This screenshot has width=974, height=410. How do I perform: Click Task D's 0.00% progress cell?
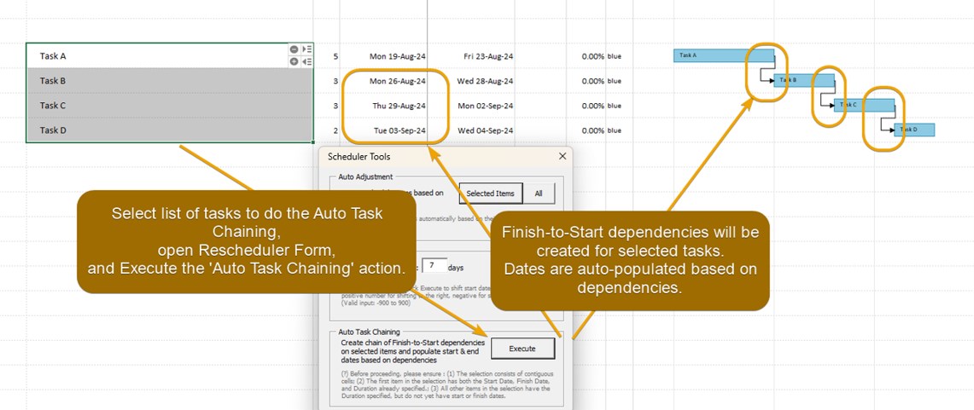(x=592, y=131)
